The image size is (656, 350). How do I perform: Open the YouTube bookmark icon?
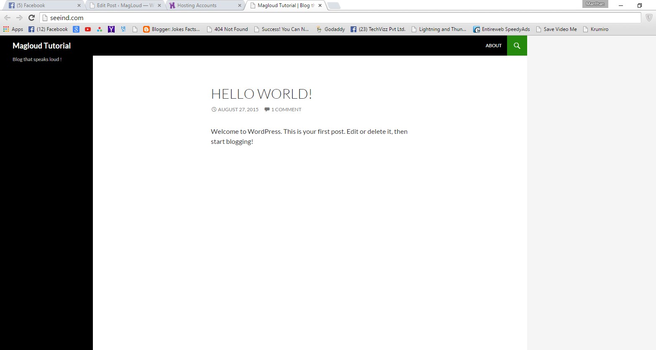(x=88, y=29)
